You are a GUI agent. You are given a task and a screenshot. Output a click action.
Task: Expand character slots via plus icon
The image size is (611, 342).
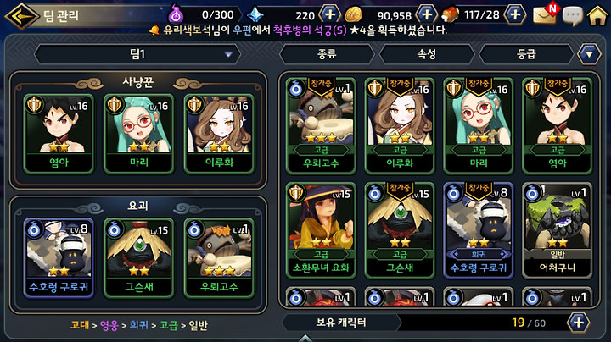coord(578,323)
